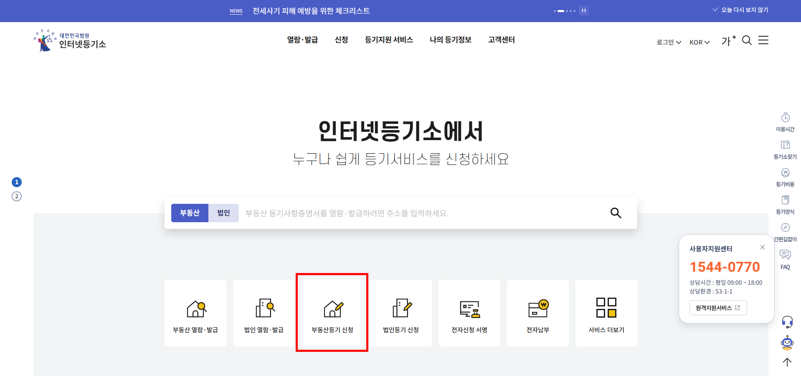Click the 서비스 더보기 grid icon
The width and height of the screenshot is (801, 376).
pos(606,308)
